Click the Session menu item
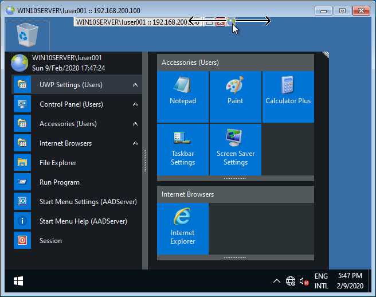 coord(50,241)
